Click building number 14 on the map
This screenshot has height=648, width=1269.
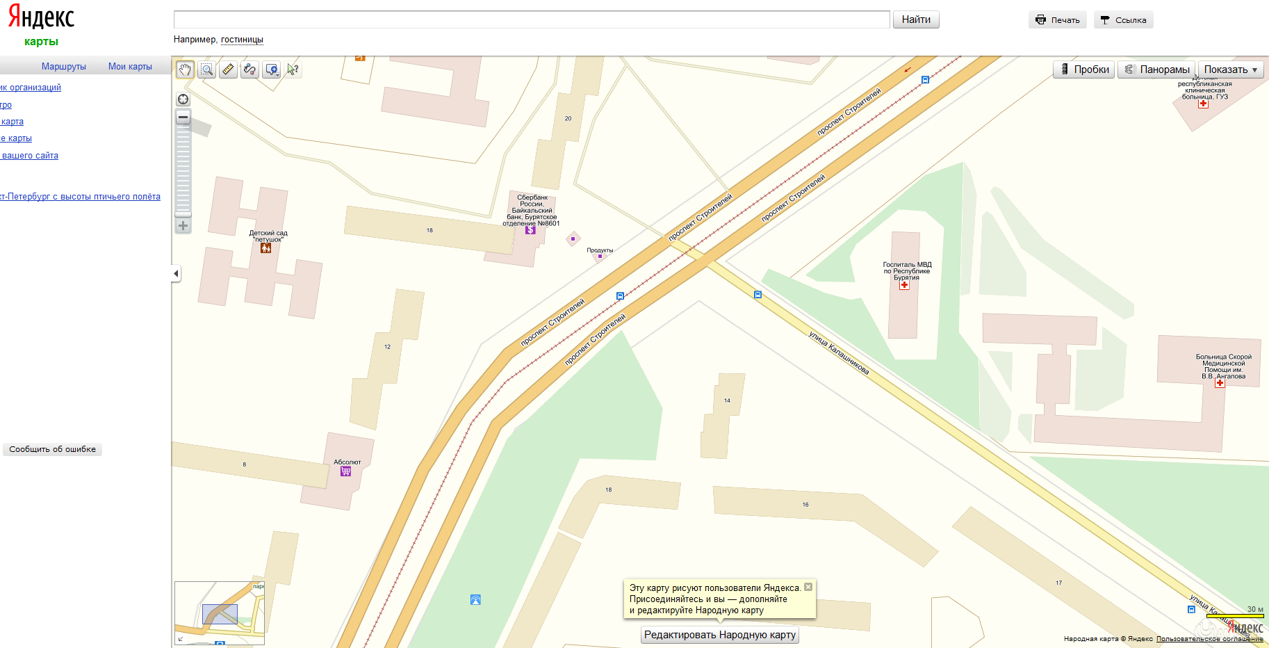coord(727,400)
